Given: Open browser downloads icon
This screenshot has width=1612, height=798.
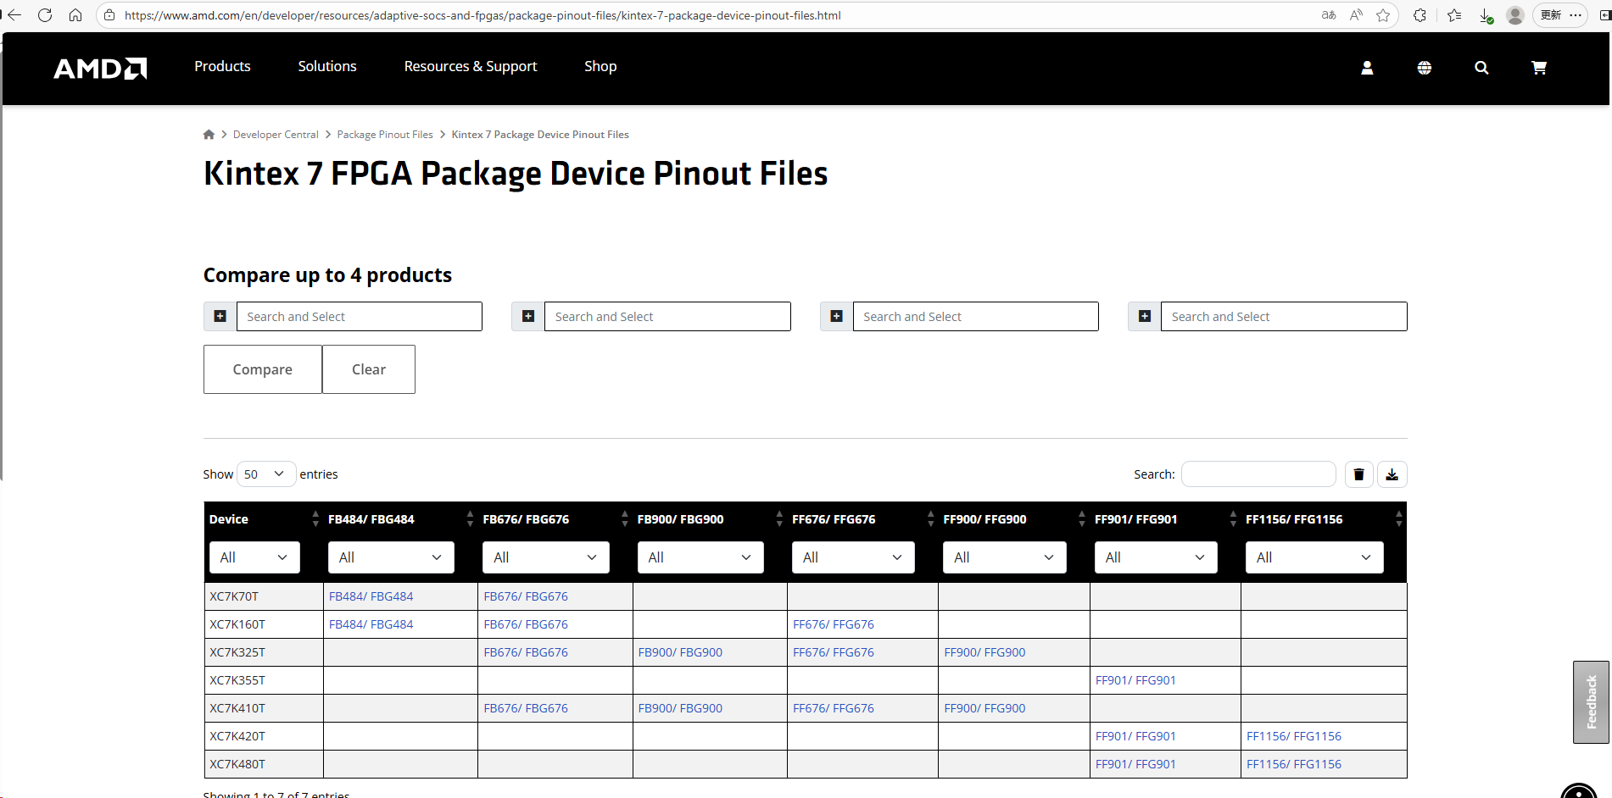Looking at the screenshot, I should click(x=1486, y=15).
